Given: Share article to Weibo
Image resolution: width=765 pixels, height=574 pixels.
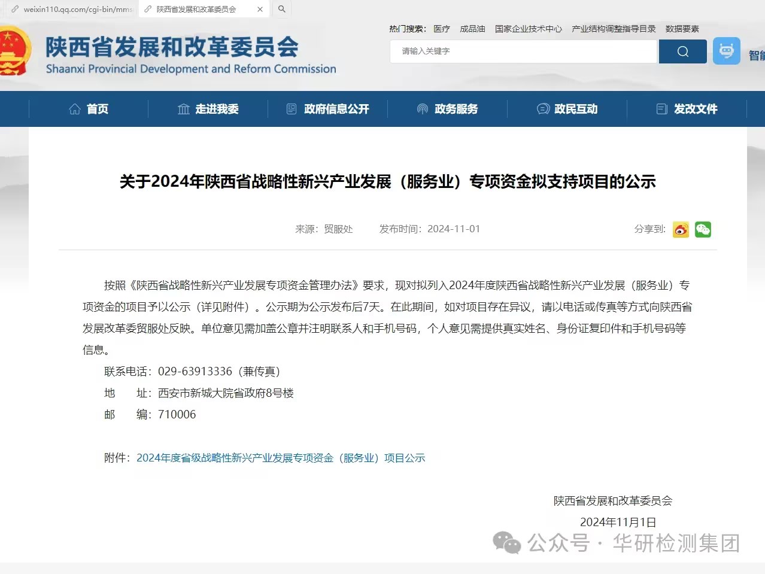Looking at the screenshot, I should 681,229.
